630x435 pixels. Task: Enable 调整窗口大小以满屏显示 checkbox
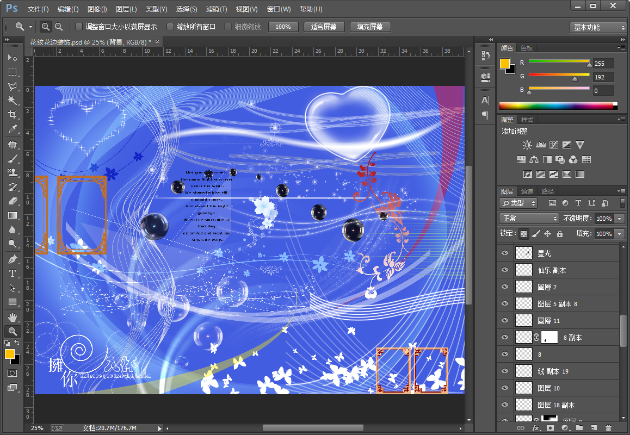tap(79, 27)
